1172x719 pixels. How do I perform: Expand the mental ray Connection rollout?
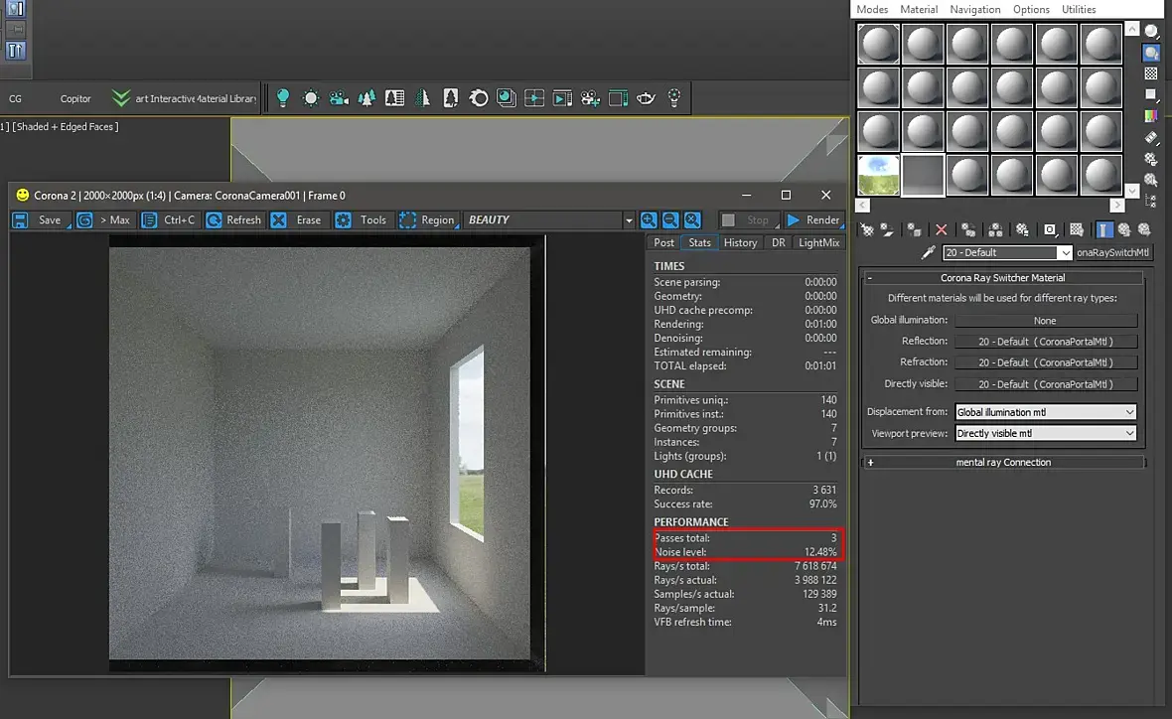pyautogui.click(x=1003, y=463)
